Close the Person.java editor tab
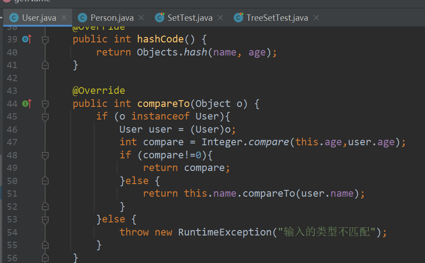This screenshot has height=263, width=425. (141, 18)
